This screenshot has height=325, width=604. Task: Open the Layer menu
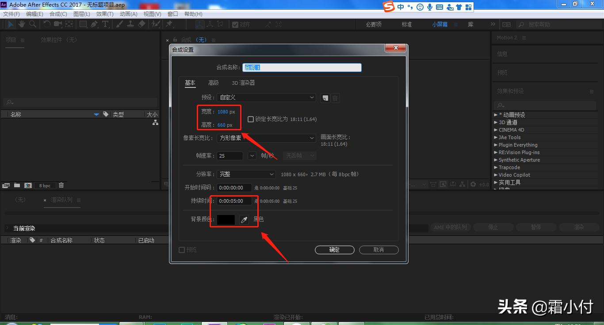tap(82, 14)
